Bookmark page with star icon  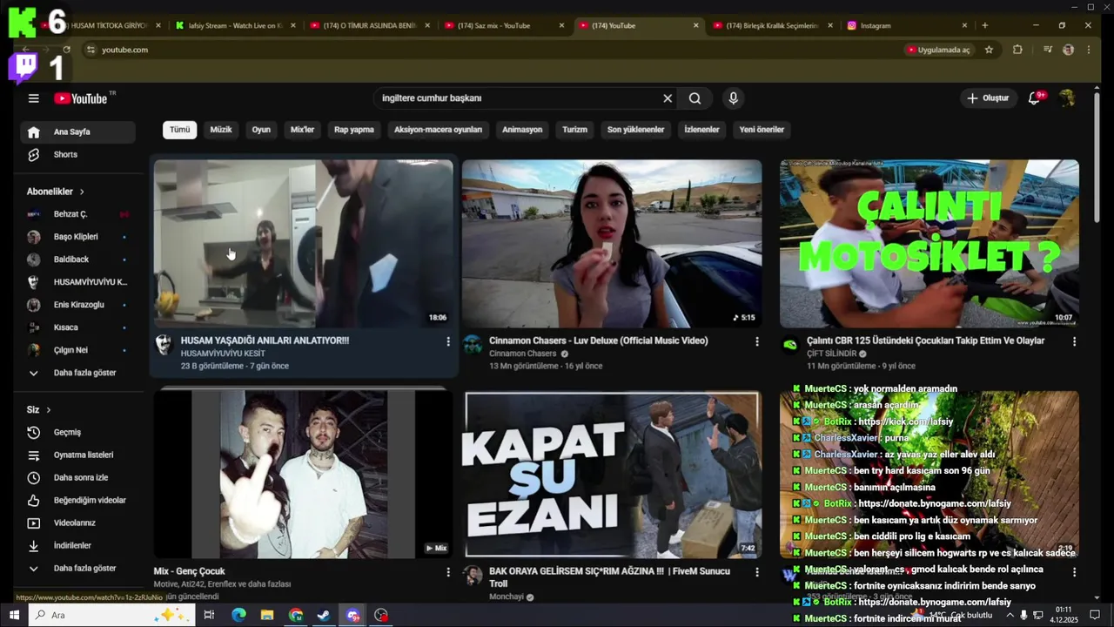tap(989, 50)
